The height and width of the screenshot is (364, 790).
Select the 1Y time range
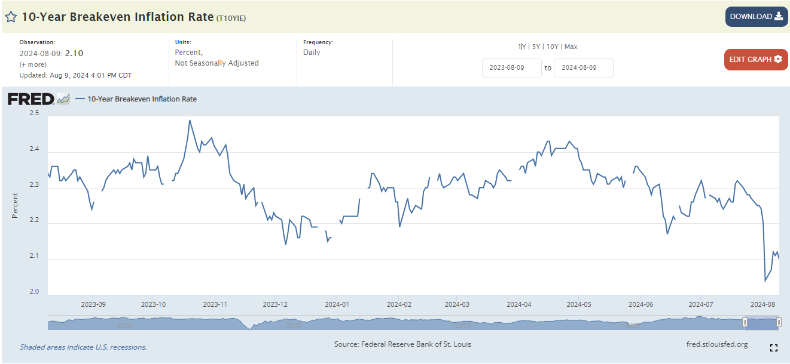(x=521, y=47)
